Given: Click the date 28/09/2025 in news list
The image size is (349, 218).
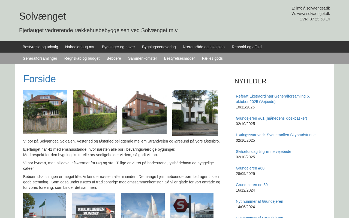Looking at the screenshot, I should pos(245,174).
